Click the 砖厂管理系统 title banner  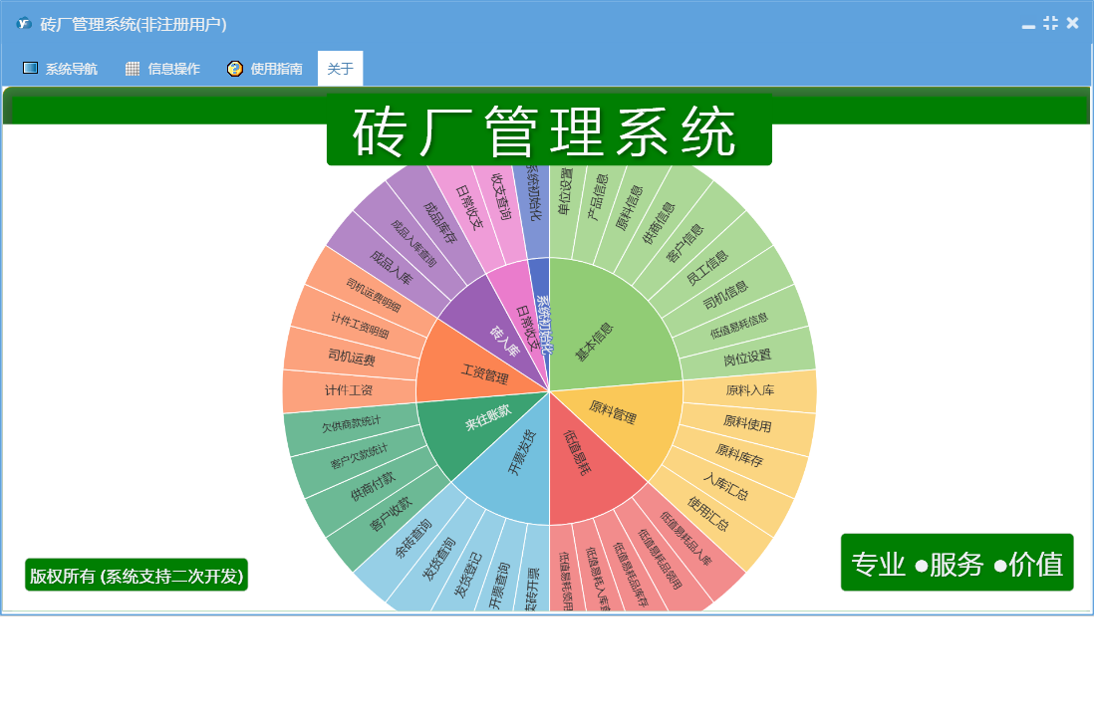[x=549, y=130]
